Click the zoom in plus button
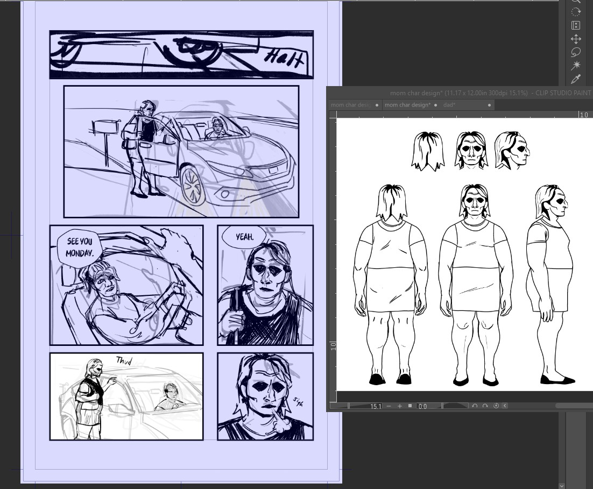Image resolution: width=593 pixels, height=489 pixels. (x=399, y=406)
